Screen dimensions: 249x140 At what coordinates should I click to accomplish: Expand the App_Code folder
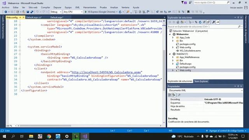click(x=173, y=38)
